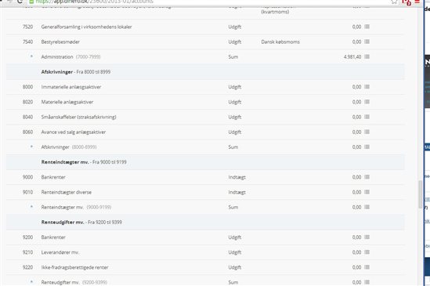Select the Renteindtægter mv. (9000-9199) sum row

click(205, 207)
